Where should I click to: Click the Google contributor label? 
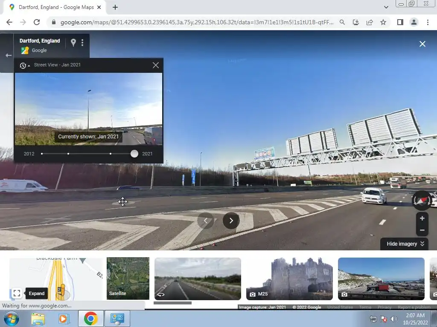pyautogui.click(x=39, y=50)
